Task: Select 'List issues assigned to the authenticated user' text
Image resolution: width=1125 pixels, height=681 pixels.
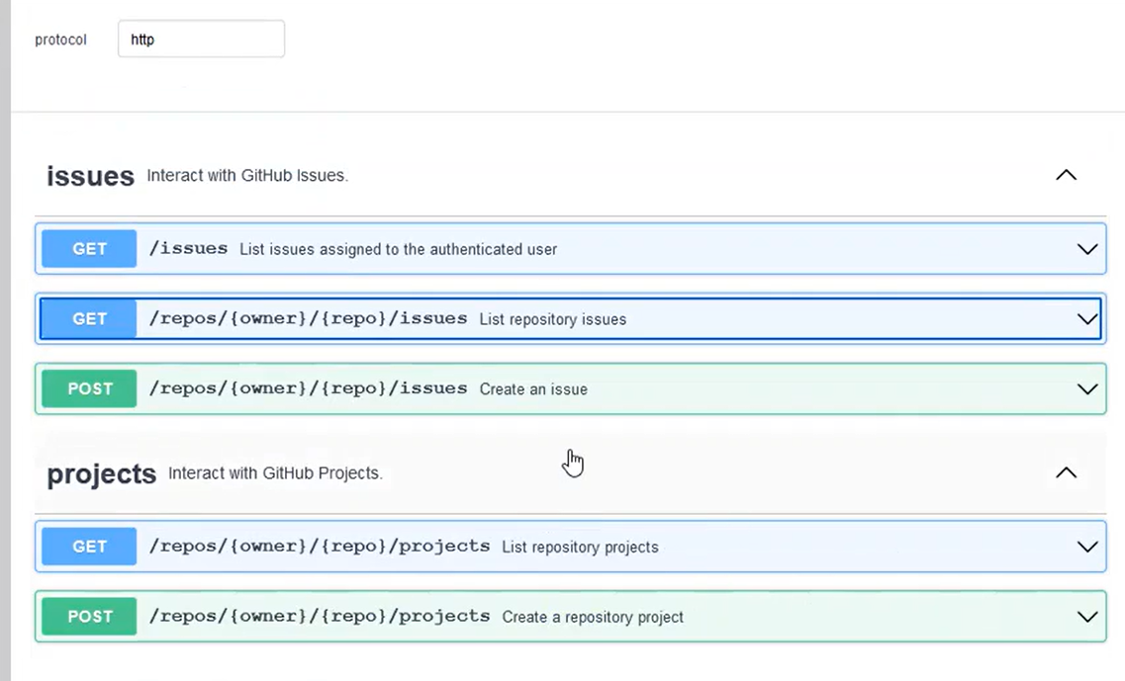Action: [398, 249]
